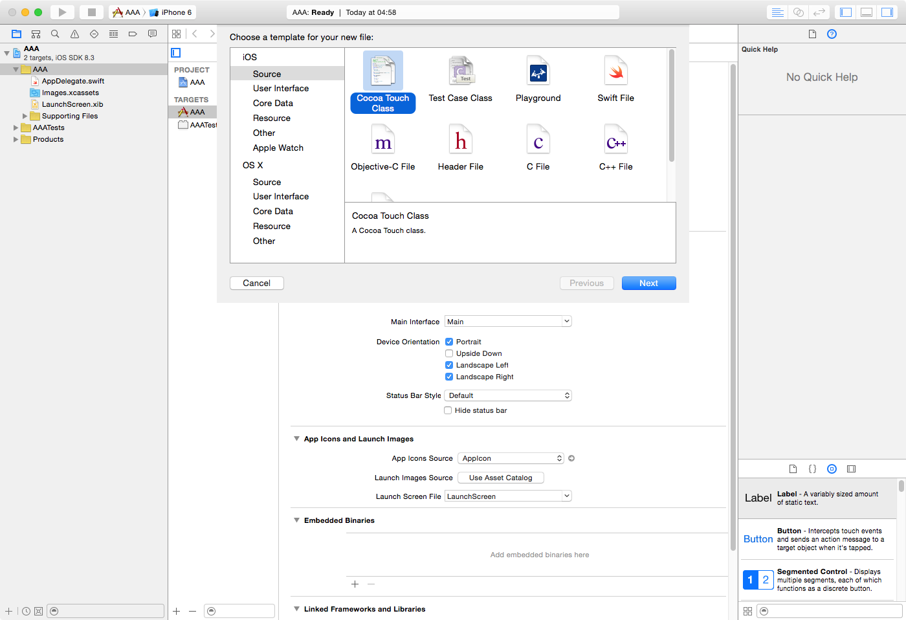Collapse the Embedded Binaries section
This screenshot has height=620, width=906.
pyautogui.click(x=296, y=520)
